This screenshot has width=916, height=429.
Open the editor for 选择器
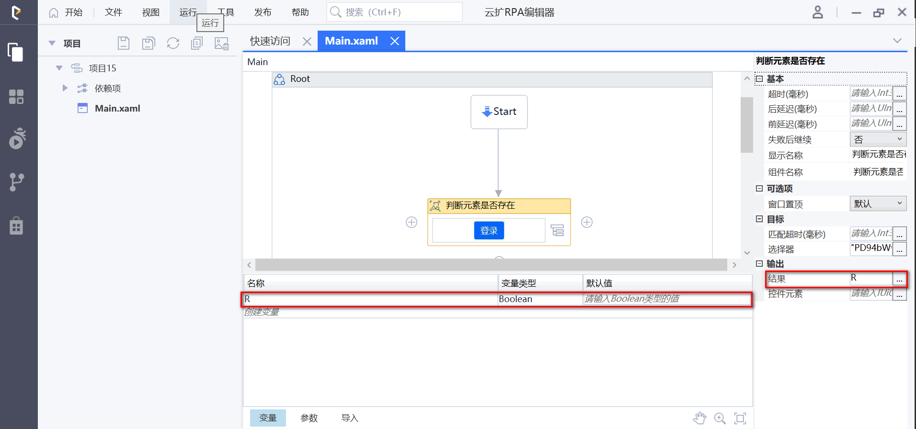click(900, 248)
